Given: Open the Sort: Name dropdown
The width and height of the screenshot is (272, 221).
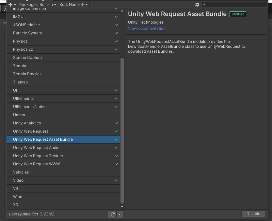Looking at the screenshot, I should tap(73, 5).
